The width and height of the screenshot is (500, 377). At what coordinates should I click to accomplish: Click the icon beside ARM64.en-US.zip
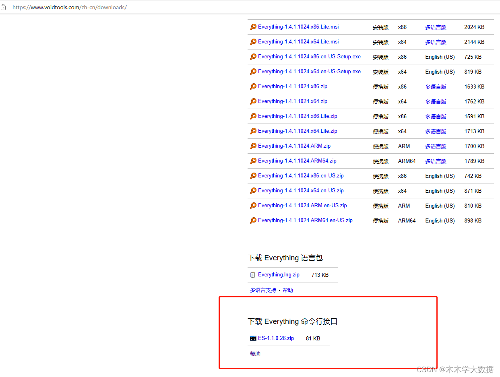point(253,220)
